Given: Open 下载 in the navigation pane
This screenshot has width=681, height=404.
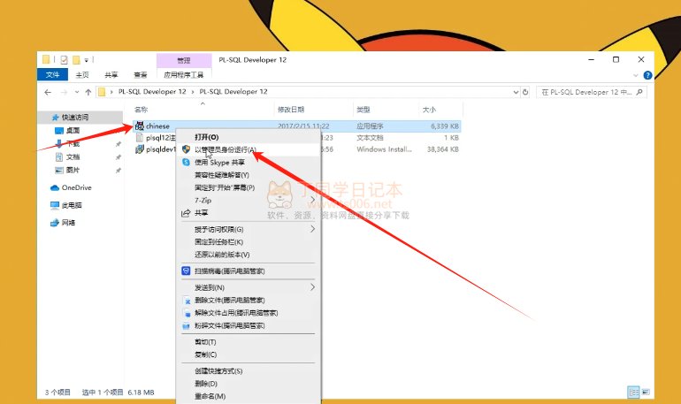Looking at the screenshot, I should pos(73,143).
